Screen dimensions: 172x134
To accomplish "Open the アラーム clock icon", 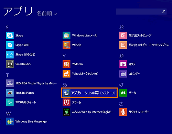I will point(66,102).
